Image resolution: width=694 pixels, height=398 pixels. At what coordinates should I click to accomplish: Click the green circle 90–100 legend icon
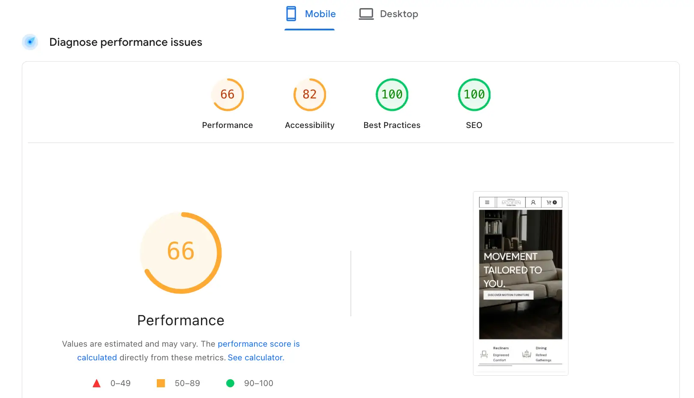tap(230, 383)
